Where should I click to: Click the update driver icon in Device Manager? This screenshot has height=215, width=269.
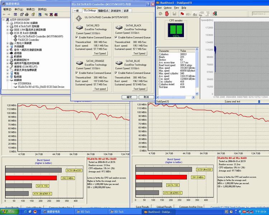click(x=46, y=15)
